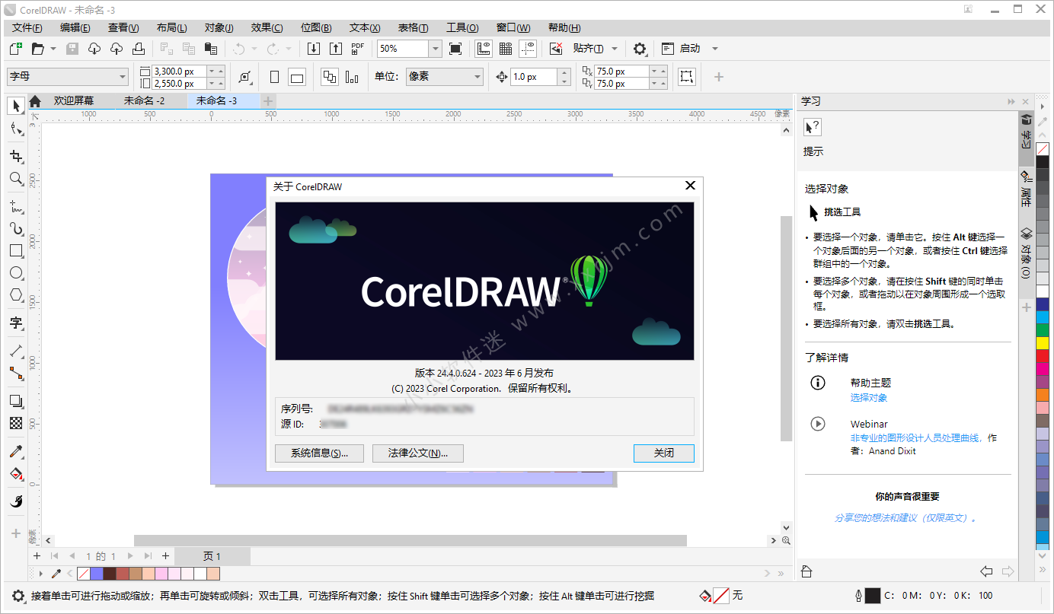
Task: Select the Parallel Dimension tool
Action: pyautogui.click(x=16, y=351)
